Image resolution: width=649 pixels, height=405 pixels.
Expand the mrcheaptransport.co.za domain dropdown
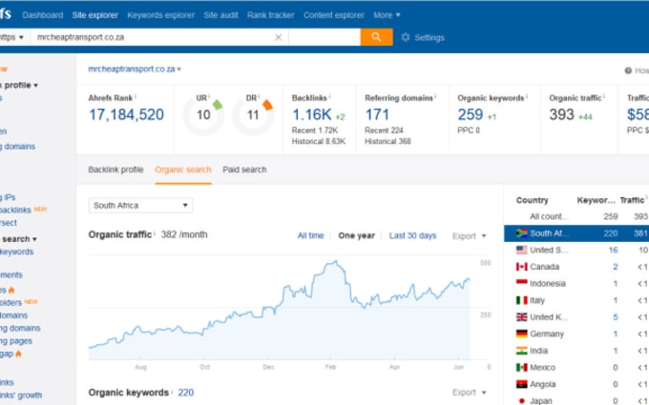(x=135, y=69)
